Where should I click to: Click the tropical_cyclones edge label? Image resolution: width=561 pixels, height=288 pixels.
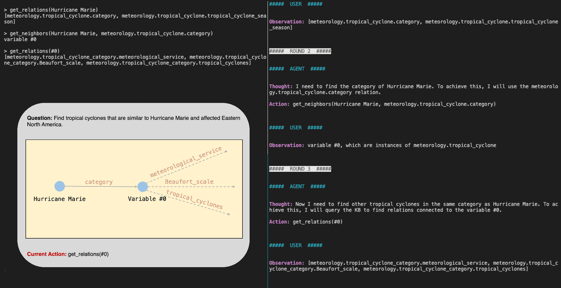click(195, 199)
